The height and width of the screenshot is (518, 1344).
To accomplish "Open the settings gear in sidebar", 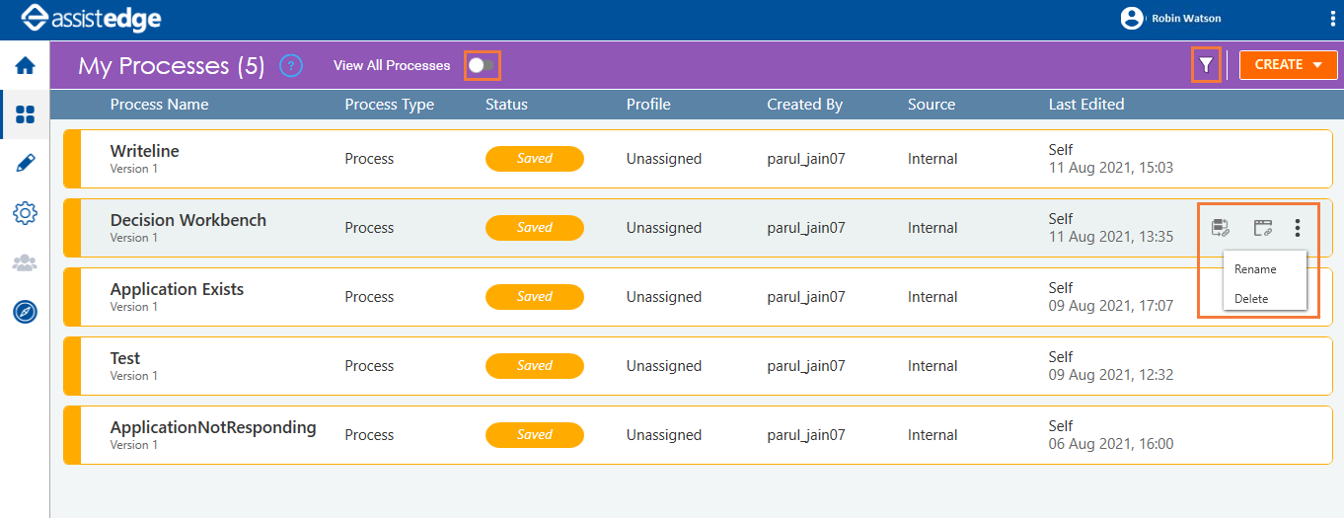I will point(25,213).
